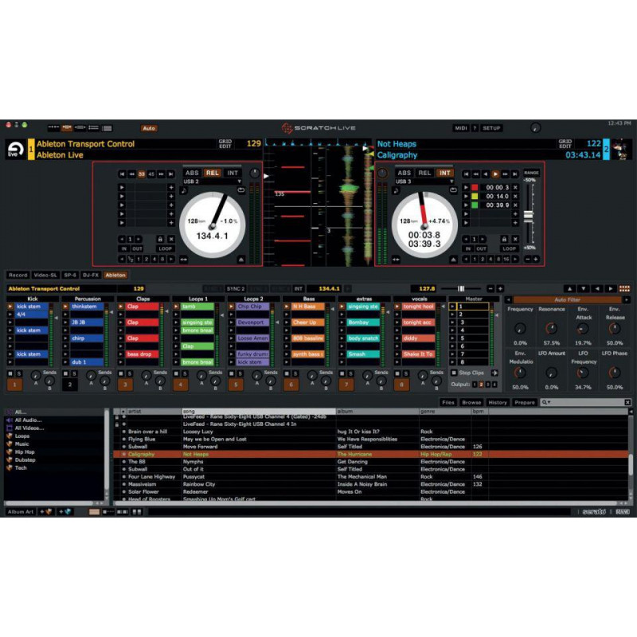
Task: Toggle 33 RPM on the left deck
Action: pyautogui.click(x=142, y=174)
